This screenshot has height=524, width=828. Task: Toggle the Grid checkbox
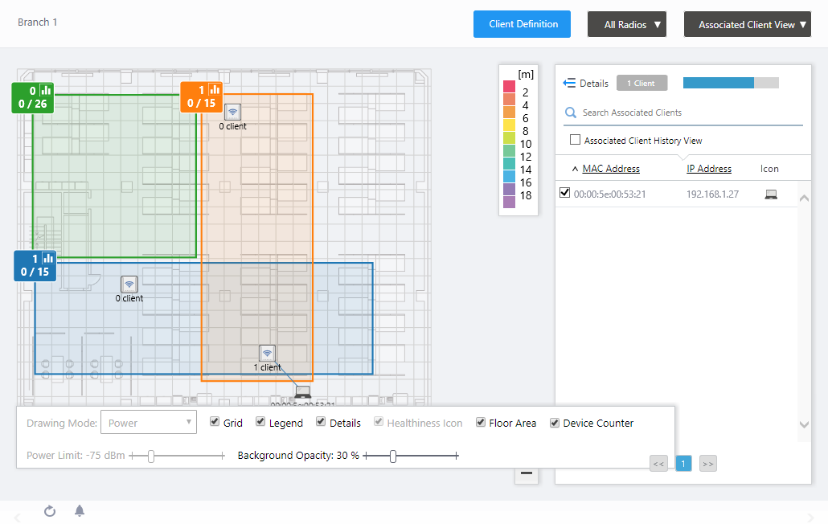coord(215,423)
